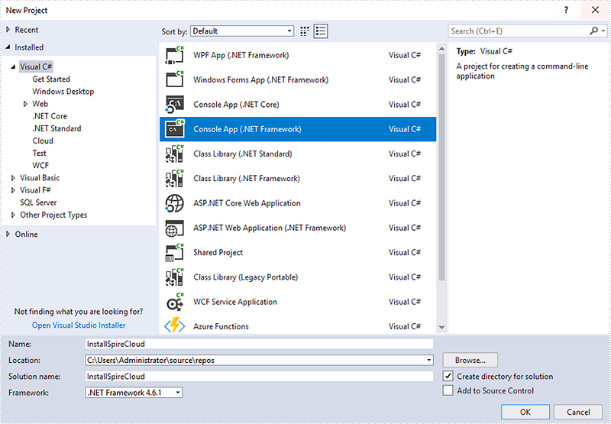Enable Add to Source Control checkbox
Viewport: 611px width, 424px height.
pyautogui.click(x=448, y=390)
